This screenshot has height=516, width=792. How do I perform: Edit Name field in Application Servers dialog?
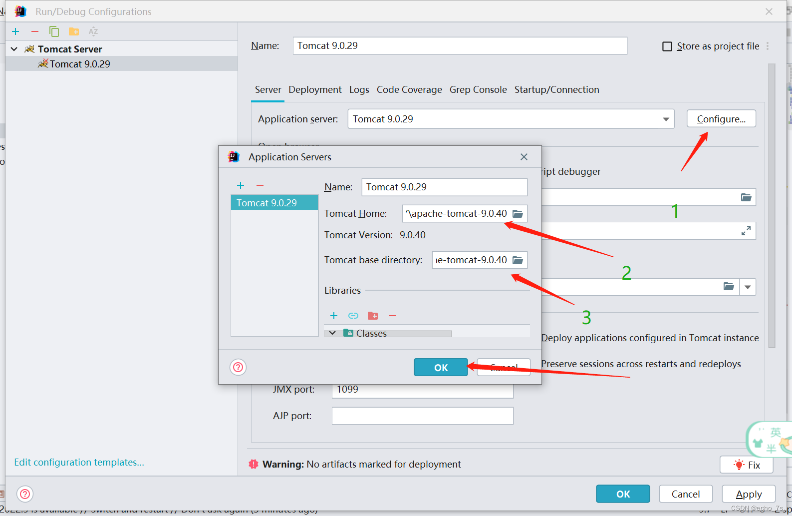pos(444,187)
